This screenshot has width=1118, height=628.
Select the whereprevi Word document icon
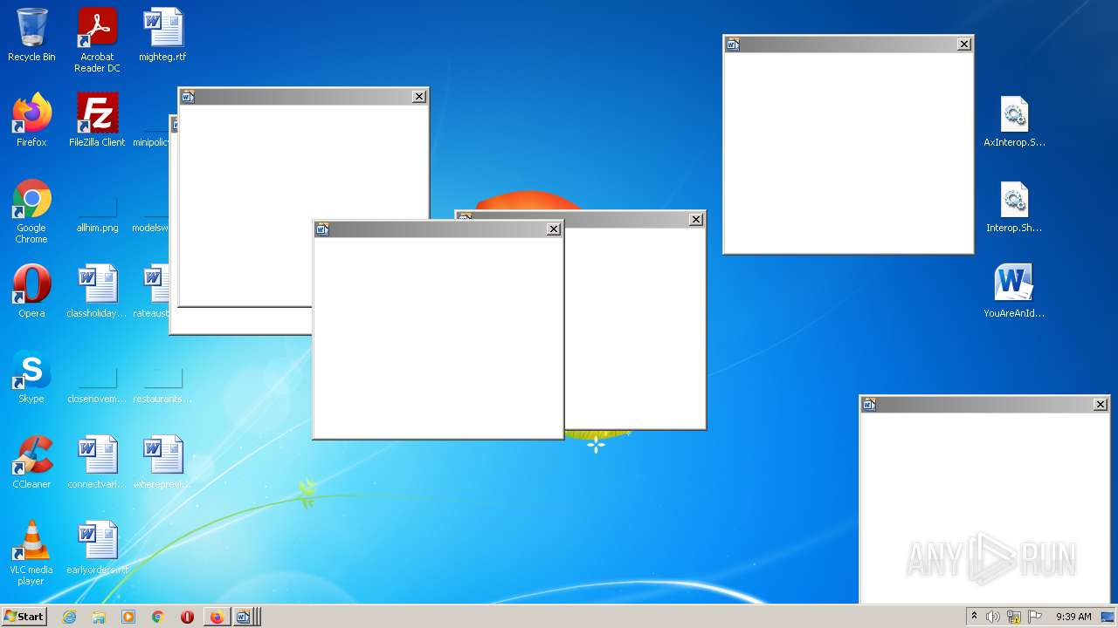click(162, 462)
